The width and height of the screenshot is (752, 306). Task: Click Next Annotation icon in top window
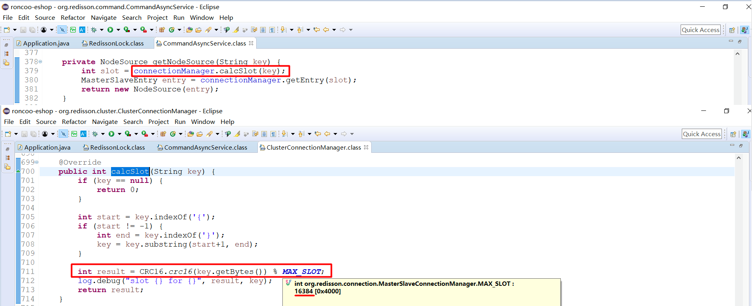pos(283,30)
